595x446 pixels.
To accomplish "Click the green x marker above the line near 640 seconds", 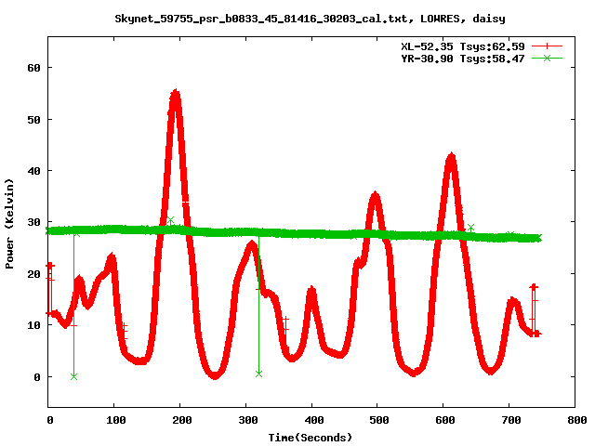I will pyautogui.click(x=471, y=228).
